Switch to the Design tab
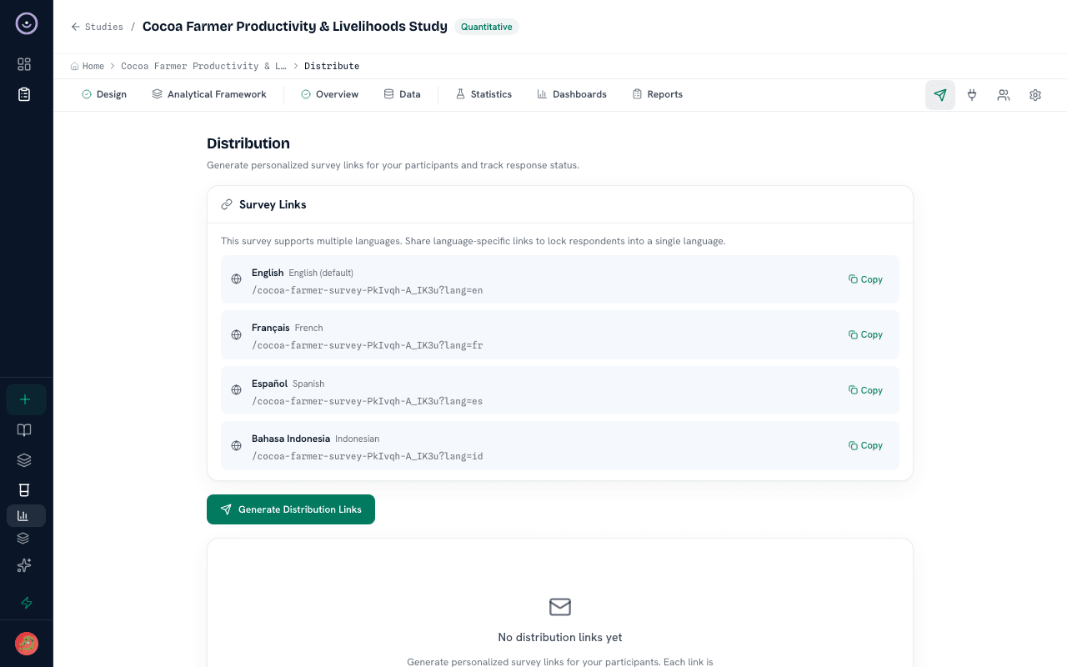1067x667 pixels. click(104, 94)
